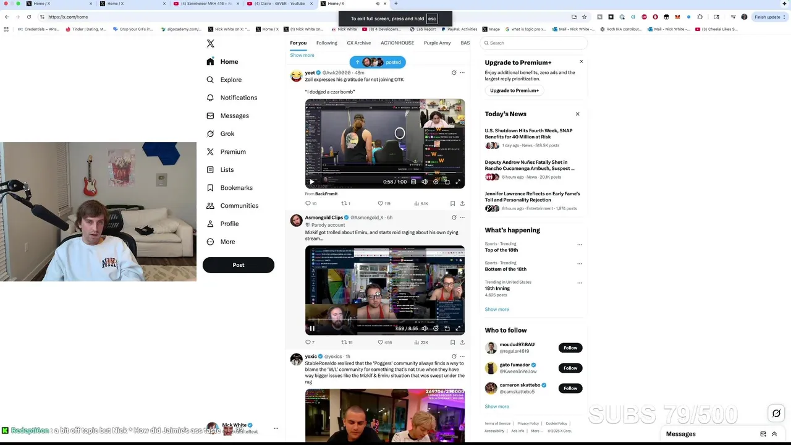
Task: Follow moudud97:BAU
Action: (570, 348)
